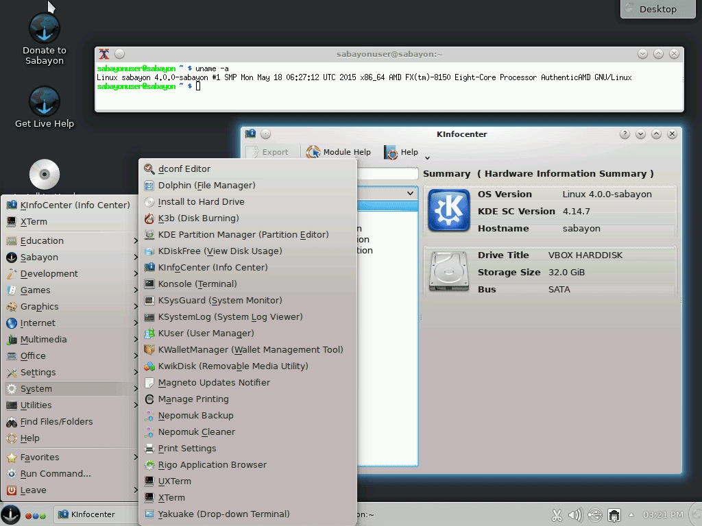Click the KSysGuard system monitor icon
The height and width of the screenshot is (526, 702).
pos(149,301)
